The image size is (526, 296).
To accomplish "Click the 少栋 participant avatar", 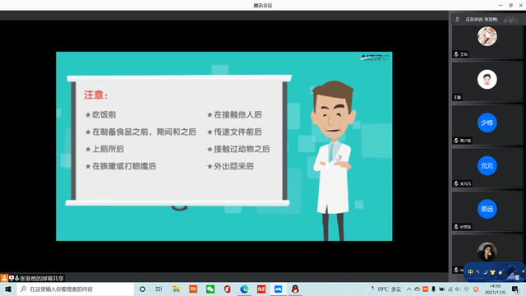I will (x=487, y=123).
